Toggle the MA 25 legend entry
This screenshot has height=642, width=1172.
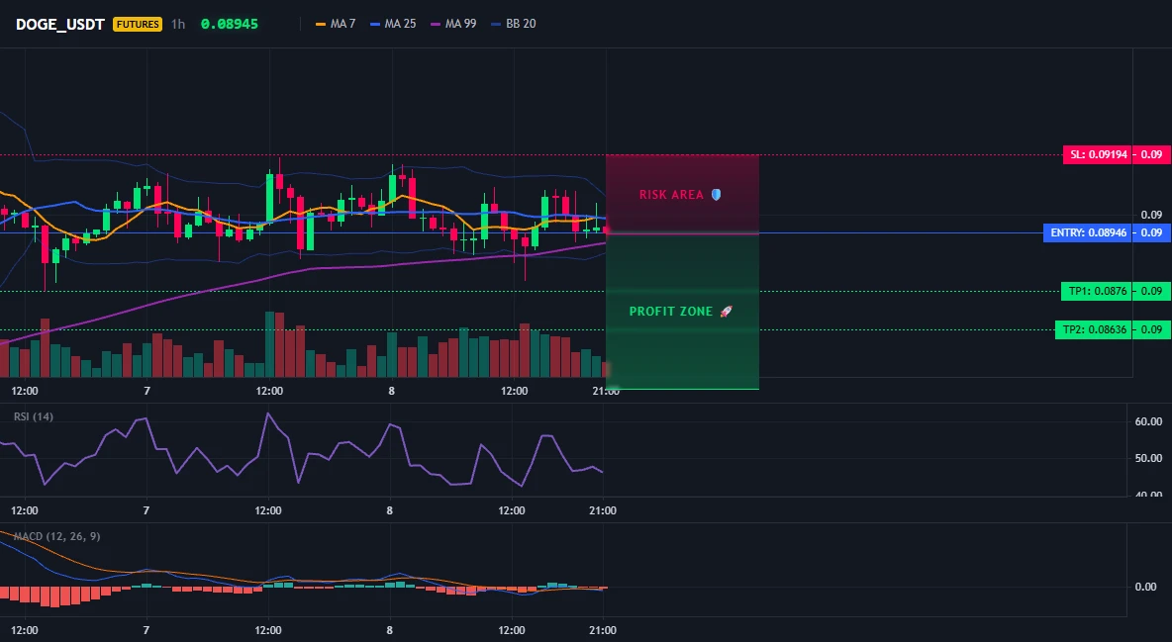pyautogui.click(x=393, y=24)
